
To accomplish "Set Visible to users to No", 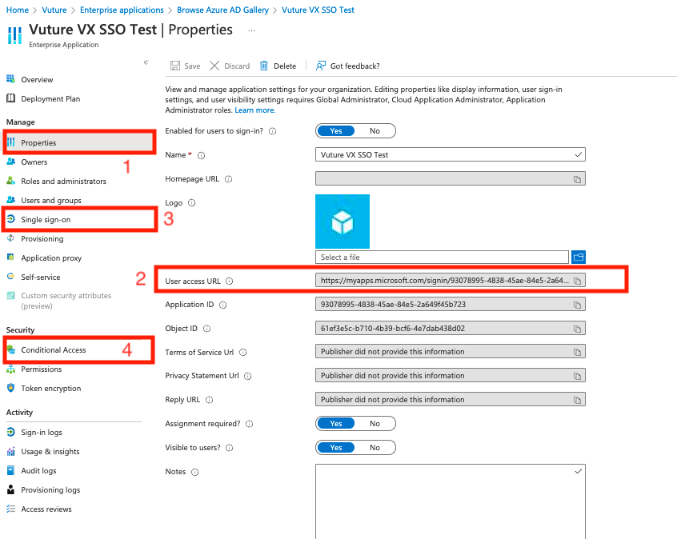I will [375, 448].
